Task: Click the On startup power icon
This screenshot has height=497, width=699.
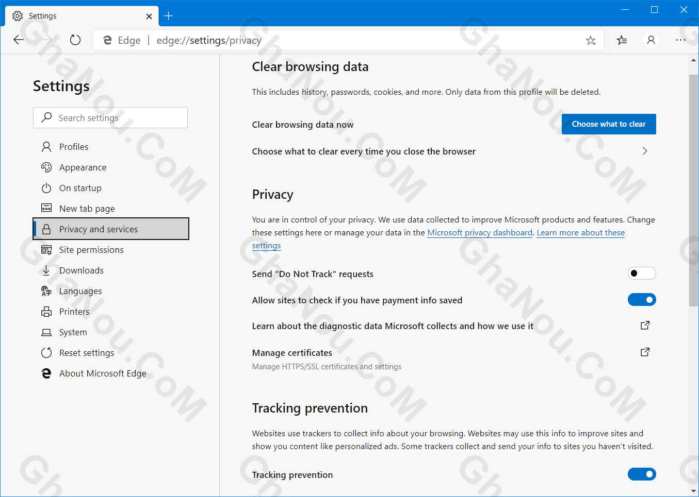Action: pyautogui.click(x=46, y=188)
